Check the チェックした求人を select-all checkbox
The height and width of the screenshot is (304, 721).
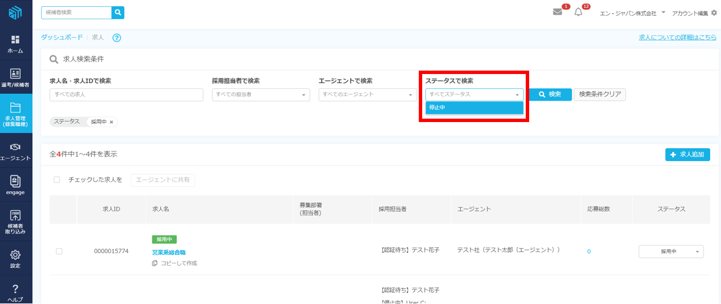[x=57, y=180]
